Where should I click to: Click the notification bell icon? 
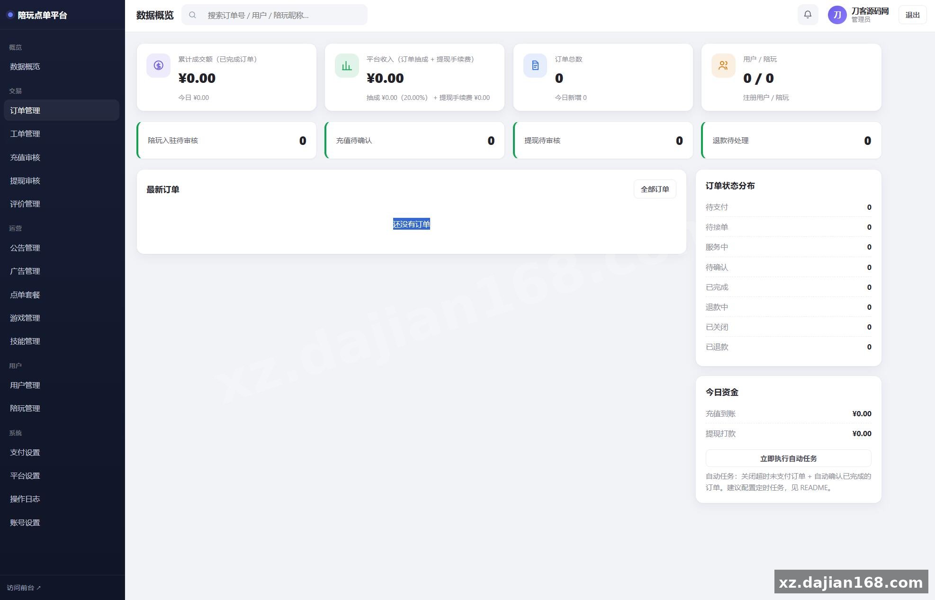(808, 15)
